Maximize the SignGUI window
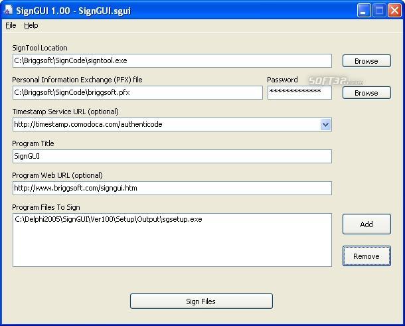 (379, 11)
